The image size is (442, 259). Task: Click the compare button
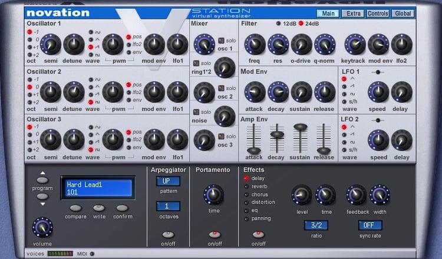(x=75, y=208)
